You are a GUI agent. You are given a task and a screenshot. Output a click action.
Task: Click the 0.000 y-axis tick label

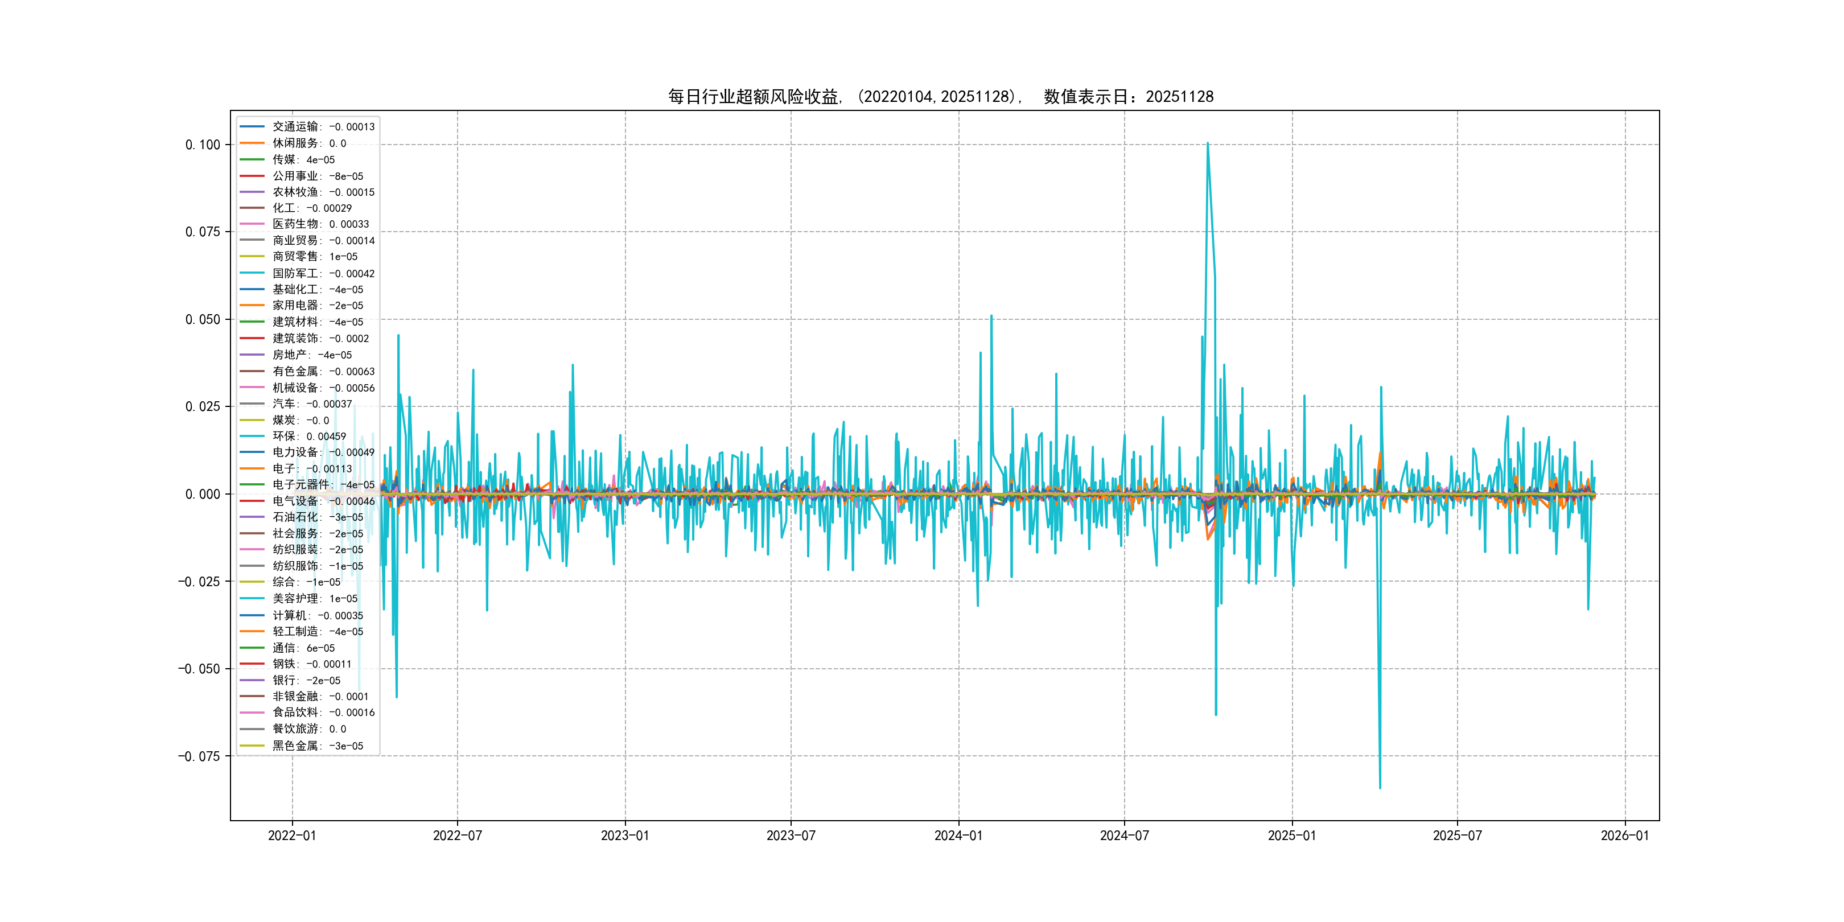tap(203, 494)
